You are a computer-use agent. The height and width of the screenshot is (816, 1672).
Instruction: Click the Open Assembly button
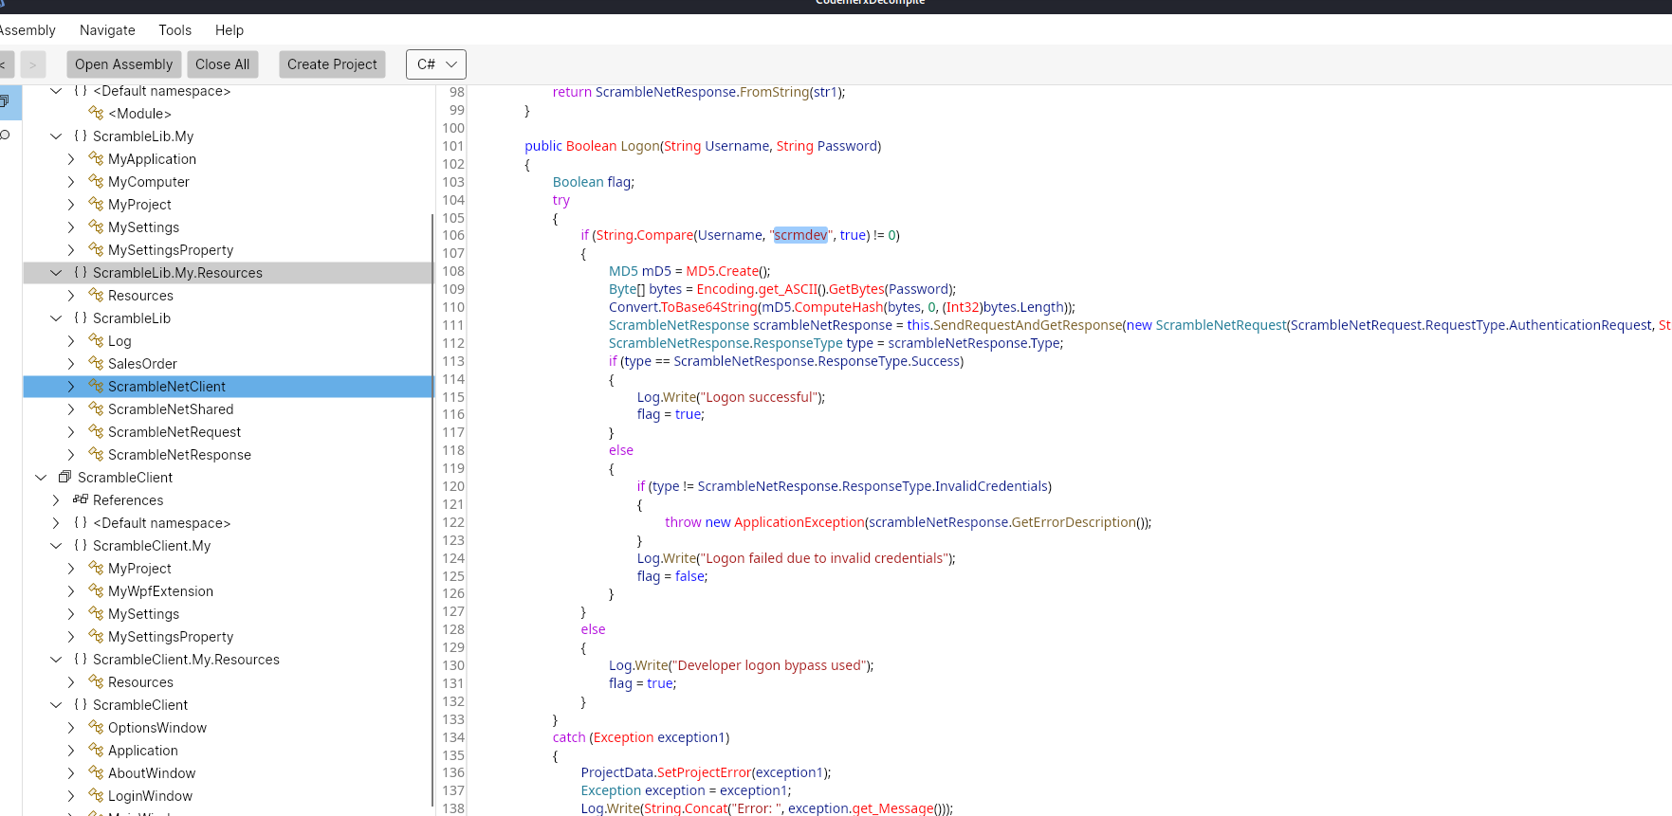[x=123, y=64]
